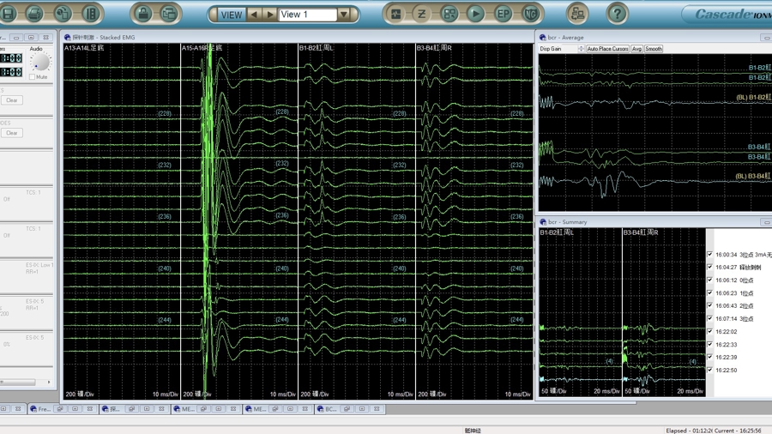This screenshot has height=434, width=772.
Task: Click the (BL) B1-B2 trace label in Average
Action: [754, 98]
